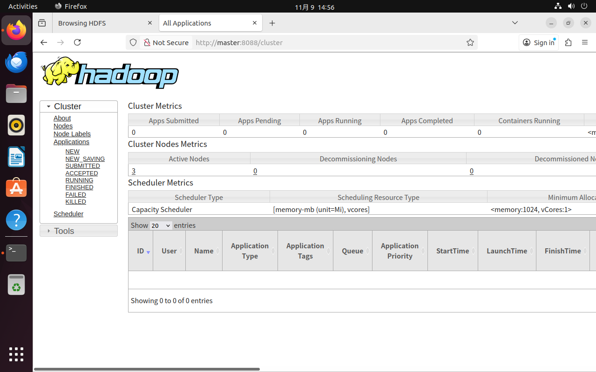Image resolution: width=596 pixels, height=372 pixels.
Task: Click the Sign in button
Action: point(539,42)
